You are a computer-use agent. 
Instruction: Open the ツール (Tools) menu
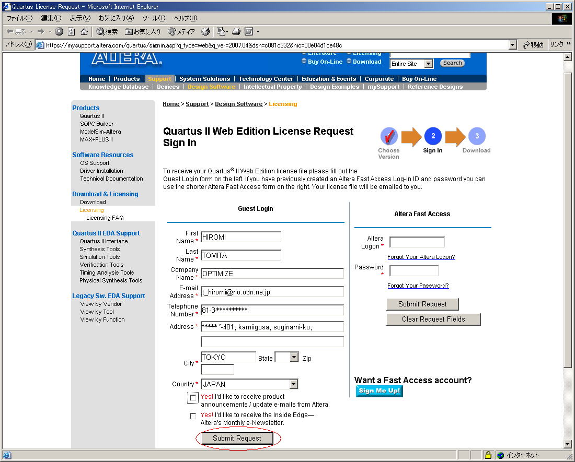pos(154,18)
